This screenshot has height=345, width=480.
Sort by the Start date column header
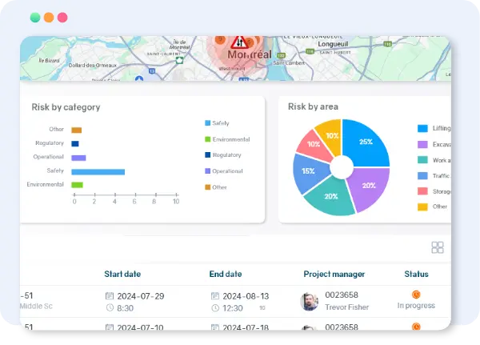point(124,275)
